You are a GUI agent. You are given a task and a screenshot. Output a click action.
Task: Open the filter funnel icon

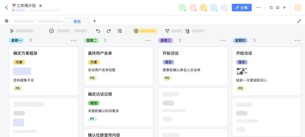[167, 31]
